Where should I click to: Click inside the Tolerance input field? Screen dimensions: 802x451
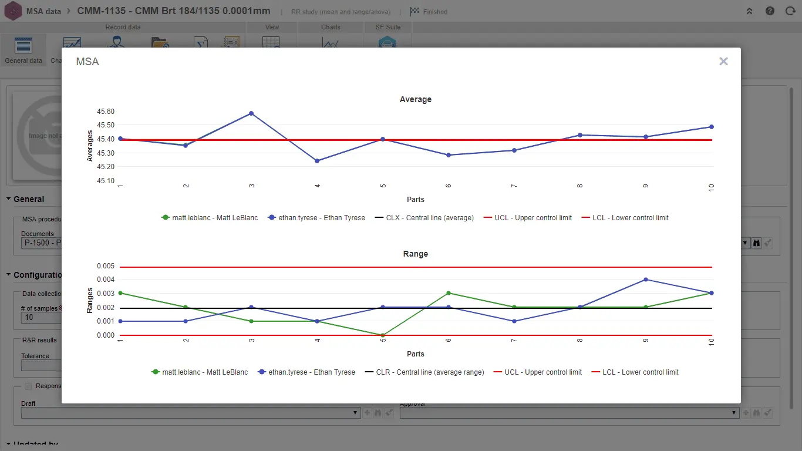click(41, 365)
